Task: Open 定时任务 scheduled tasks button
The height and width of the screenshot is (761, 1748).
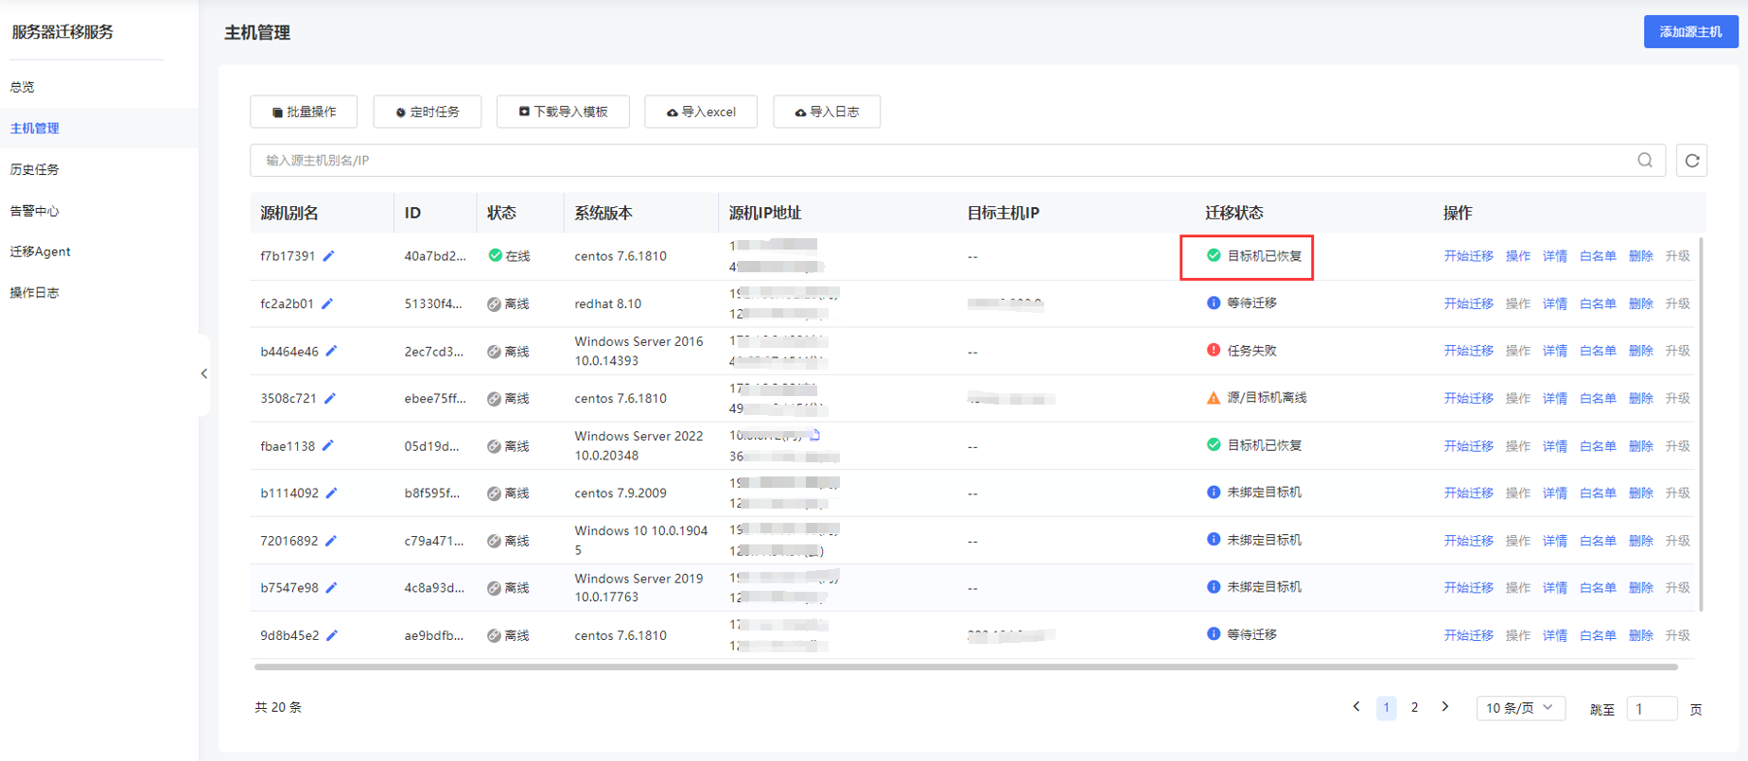Action: point(428,112)
